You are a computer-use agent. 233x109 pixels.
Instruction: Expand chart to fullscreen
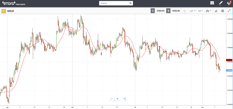tap(229, 11)
